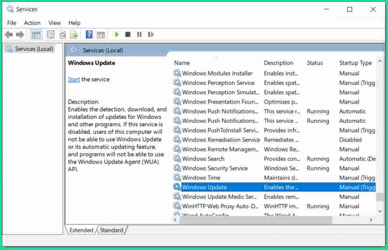This screenshot has width=388, height=250.
Task: Click the gear icon for WinHTTP Web Proxy Auto-D...
Action: (x=177, y=206)
